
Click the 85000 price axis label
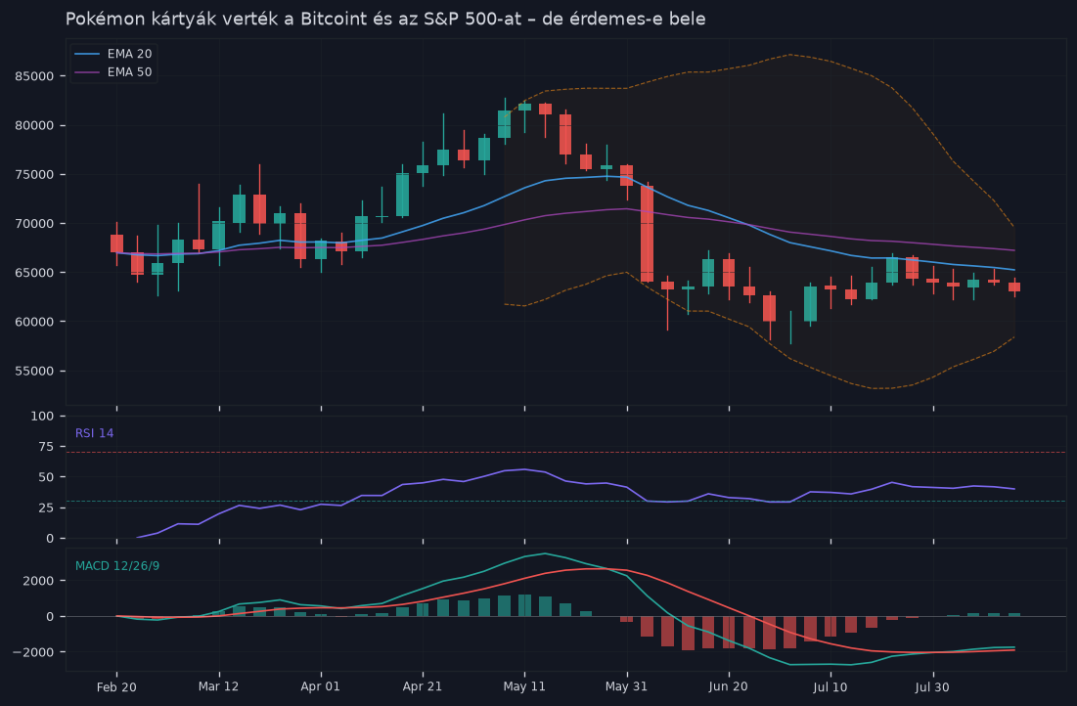click(34, 76)
